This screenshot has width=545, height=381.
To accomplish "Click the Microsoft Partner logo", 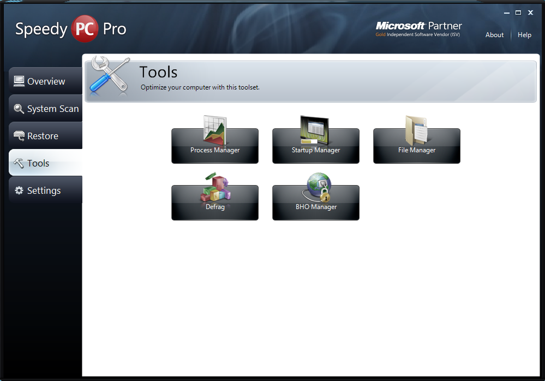I will tap(418, 28).
